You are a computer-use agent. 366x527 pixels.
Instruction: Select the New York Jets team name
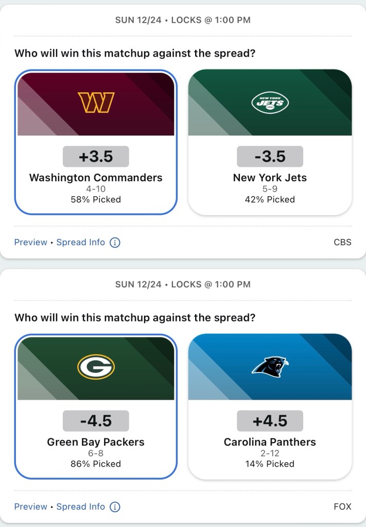click(x=270, y=178)
